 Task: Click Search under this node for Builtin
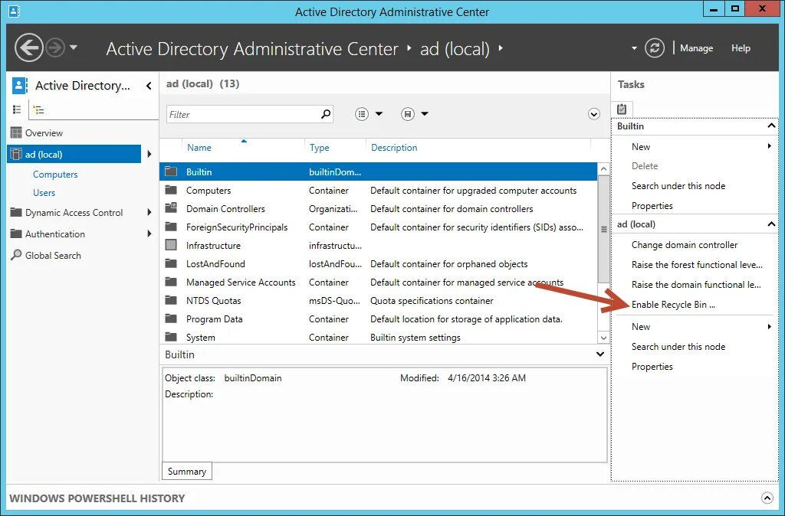click(678, 186)
